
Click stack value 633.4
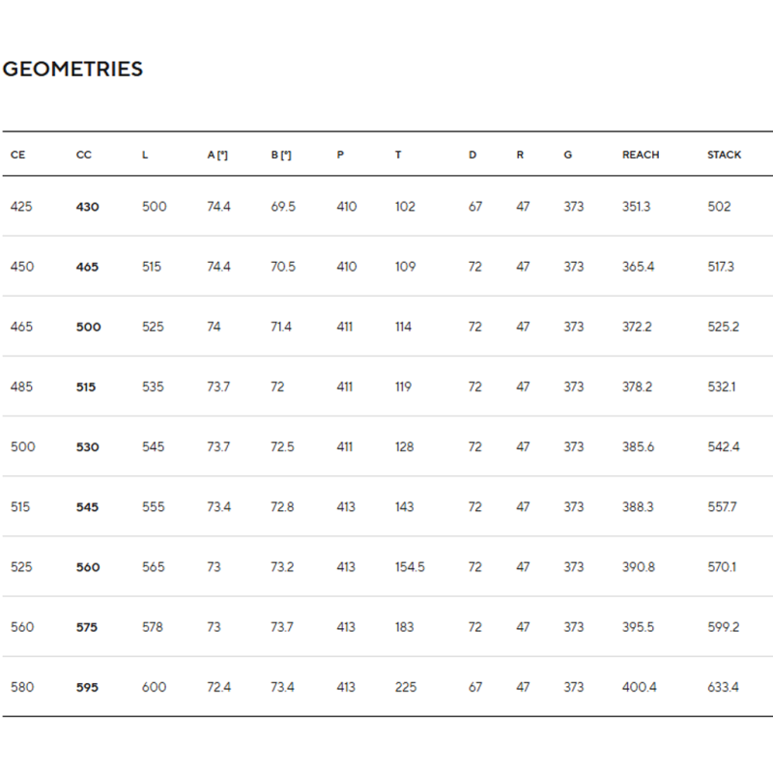click(x=723, y=687)
